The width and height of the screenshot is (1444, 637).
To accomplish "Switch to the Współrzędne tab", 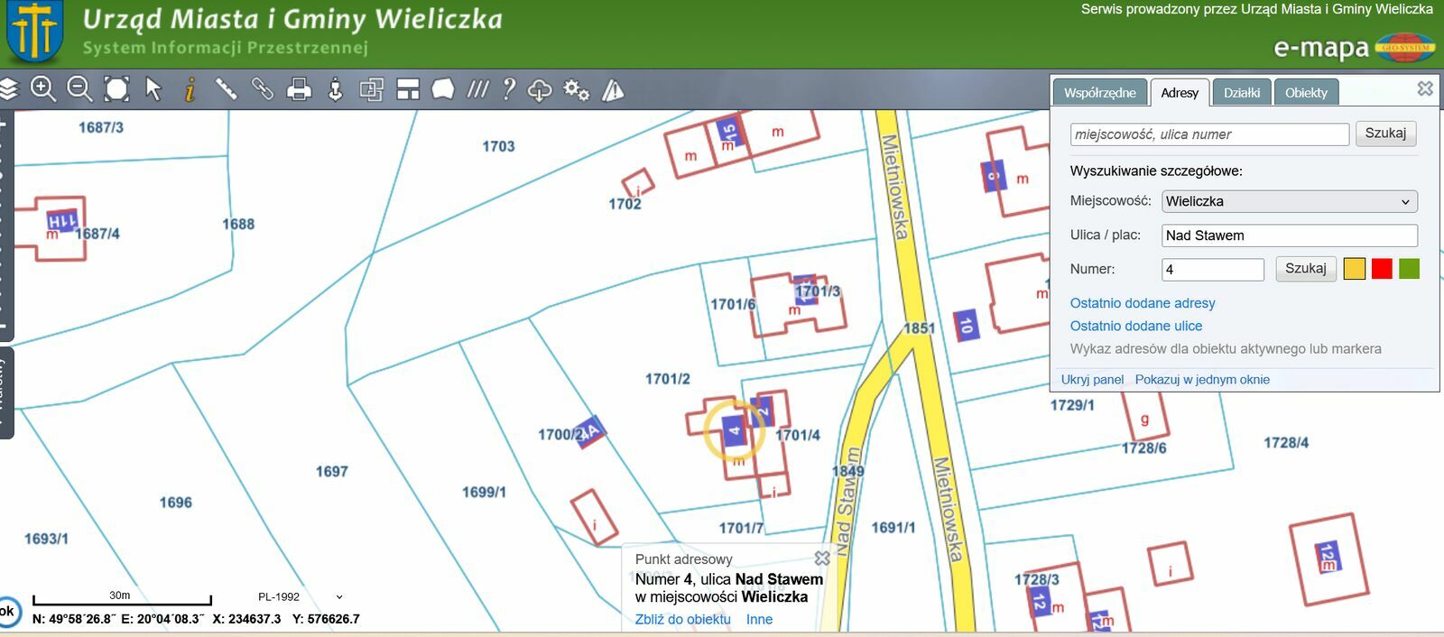I will click(1099, 93).
